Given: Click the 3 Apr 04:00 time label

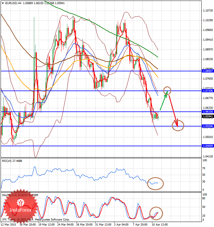Looking at the screenshot, I should coord(121,225).
